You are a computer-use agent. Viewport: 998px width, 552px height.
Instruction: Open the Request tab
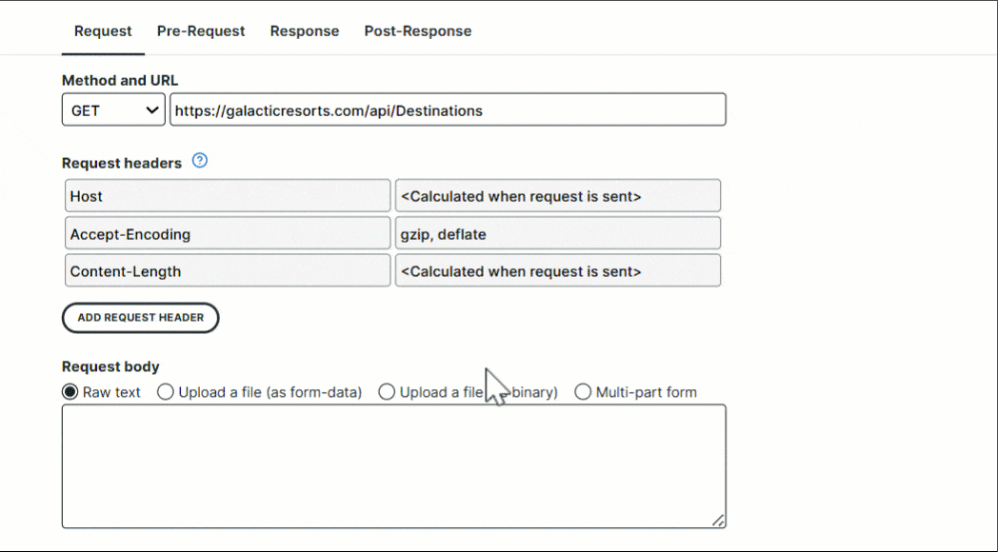(103, 31)
